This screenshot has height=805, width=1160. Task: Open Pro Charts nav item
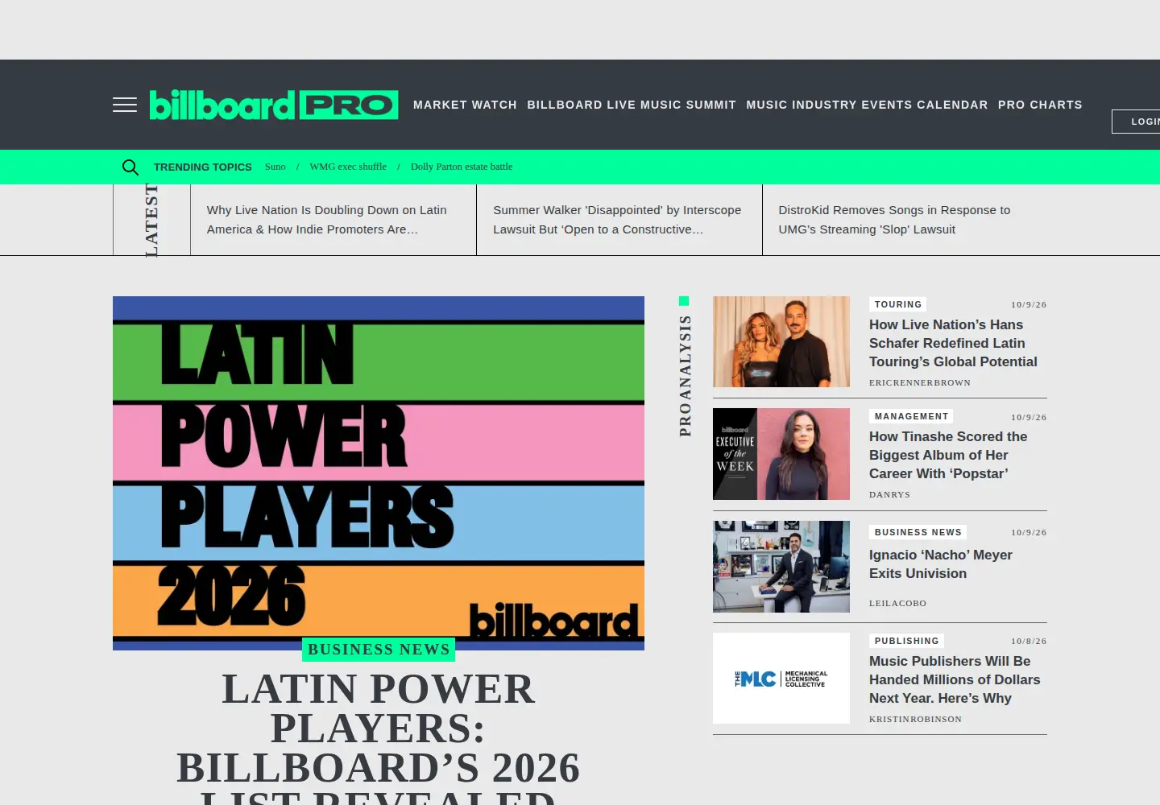[x=1040, y=105]
